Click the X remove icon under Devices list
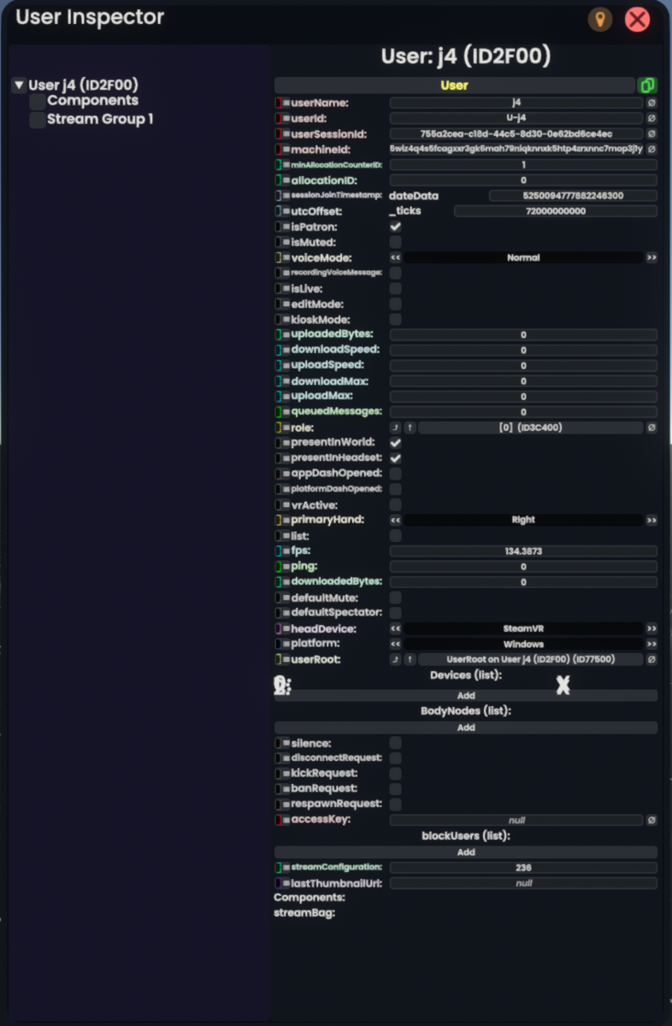 [563, 685]
